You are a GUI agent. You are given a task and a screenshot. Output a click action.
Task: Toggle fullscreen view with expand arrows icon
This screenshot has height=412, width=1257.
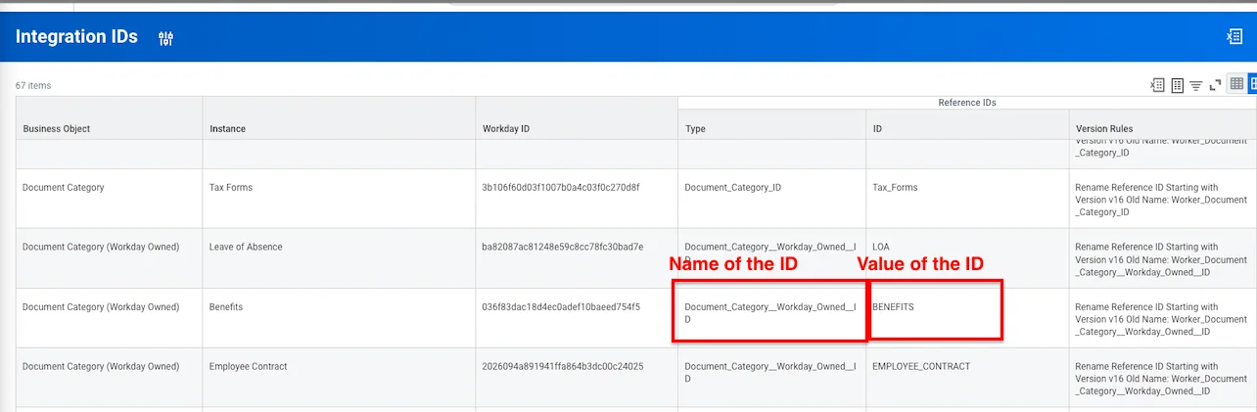point(1215,85)
